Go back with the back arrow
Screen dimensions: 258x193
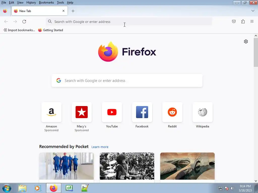[6, 22]
